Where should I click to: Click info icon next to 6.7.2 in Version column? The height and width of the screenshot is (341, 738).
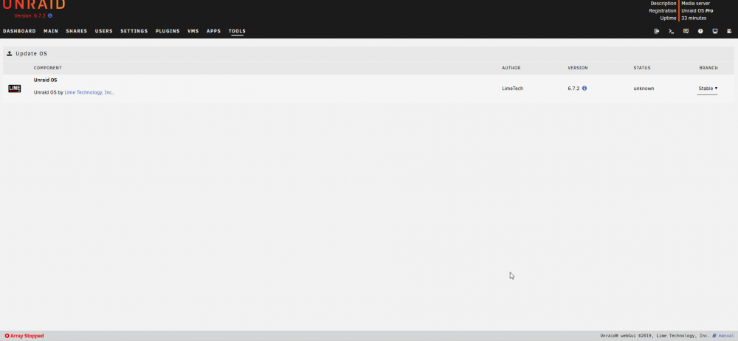coord(584,88)
